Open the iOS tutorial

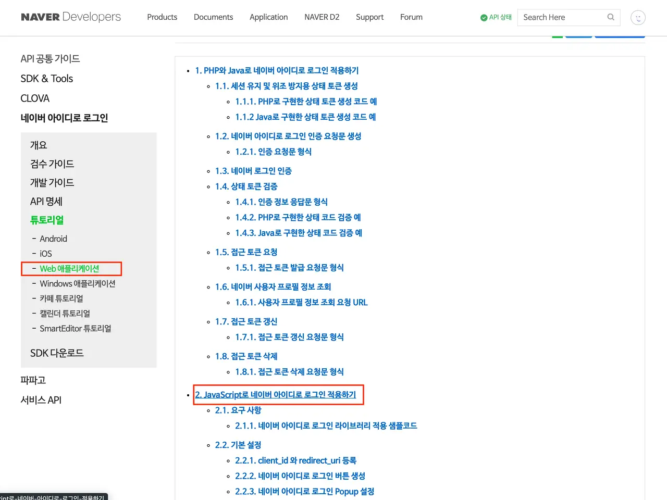(46, 254)
